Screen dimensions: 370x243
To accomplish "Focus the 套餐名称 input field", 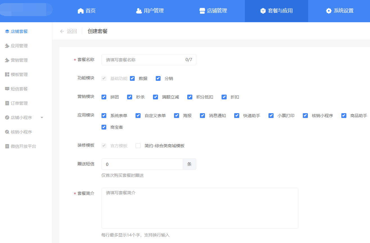I will [x=143, y=60].
